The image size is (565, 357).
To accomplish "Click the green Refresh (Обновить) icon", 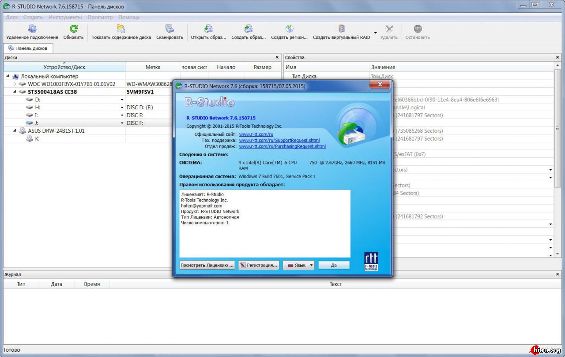I will (74, 29).
